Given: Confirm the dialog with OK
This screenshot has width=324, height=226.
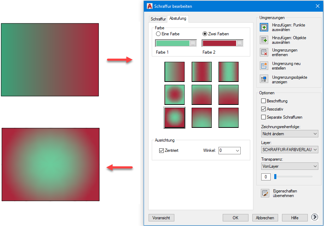Looking at the screenshot, I should coord(235,218).
